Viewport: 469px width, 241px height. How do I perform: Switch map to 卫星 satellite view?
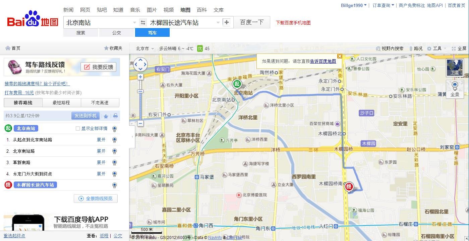(455, 68)
